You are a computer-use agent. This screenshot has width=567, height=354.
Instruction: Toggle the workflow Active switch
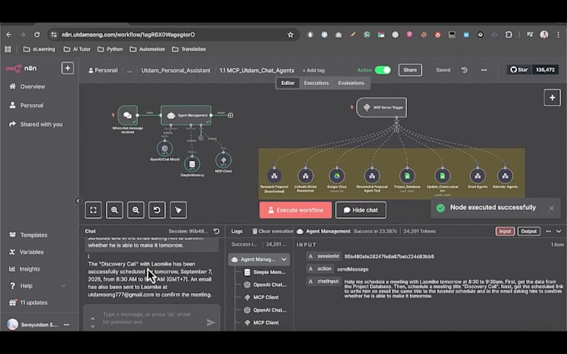coord(383,70)
